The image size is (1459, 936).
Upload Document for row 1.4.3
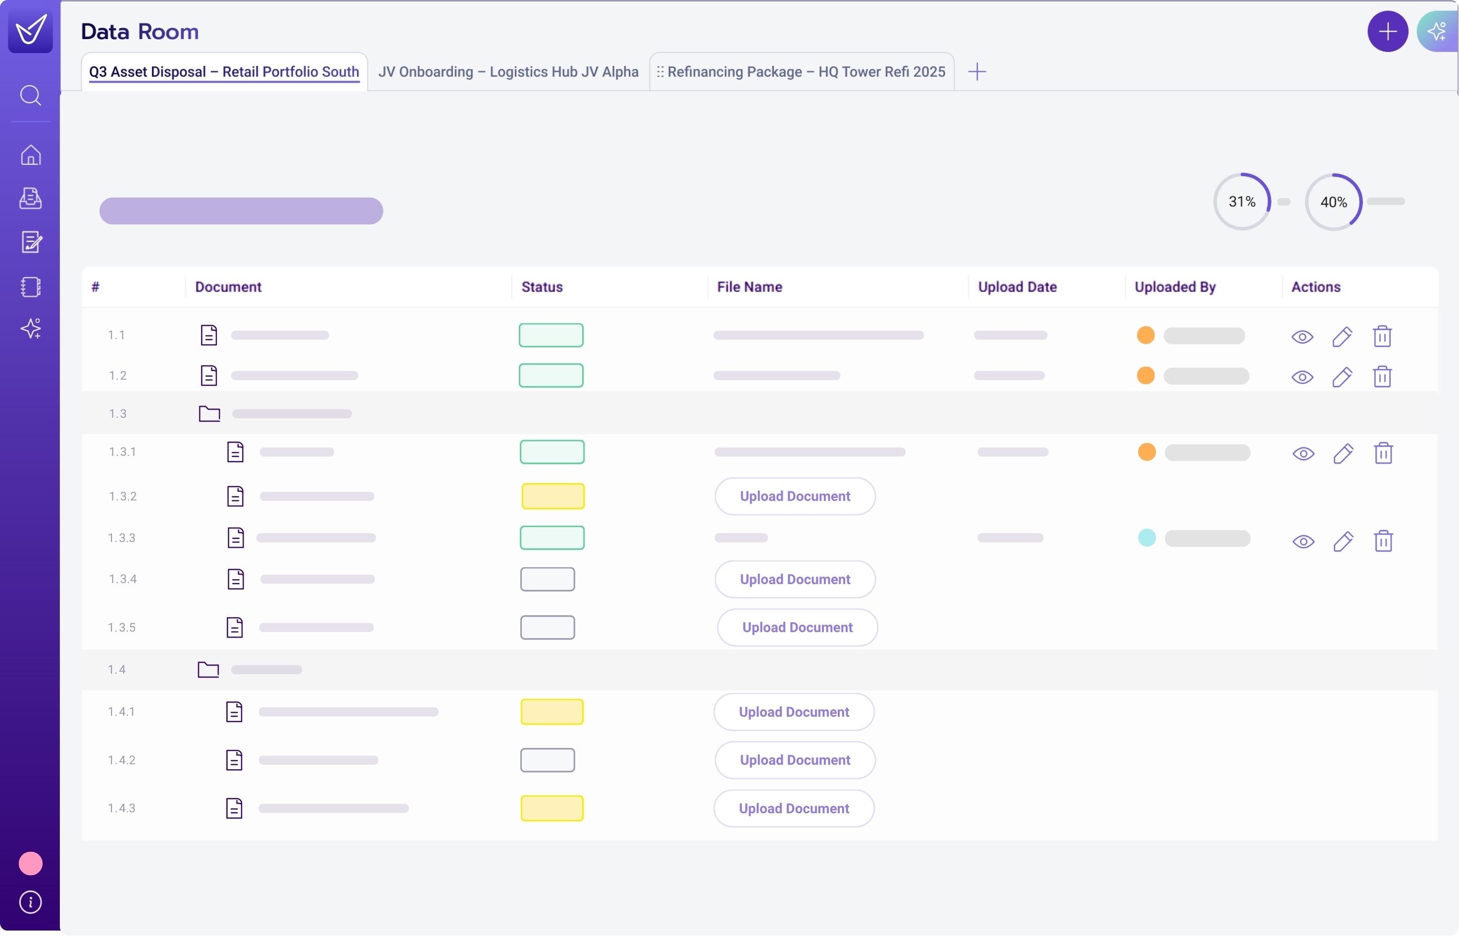pyautogui.click(x=794, y=809)
